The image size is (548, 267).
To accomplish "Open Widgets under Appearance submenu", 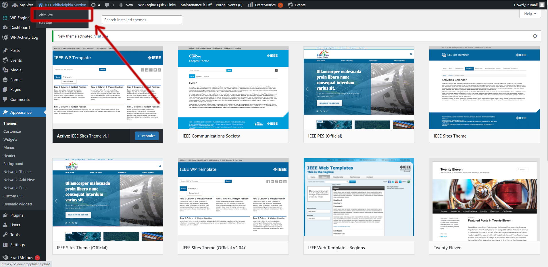I will click(x=10, y=139).
